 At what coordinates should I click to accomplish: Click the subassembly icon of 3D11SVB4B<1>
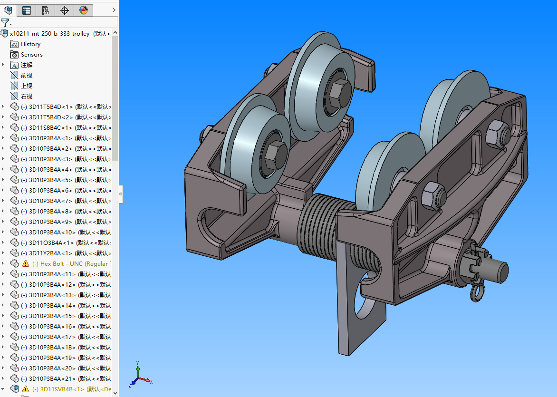[14, 388]
